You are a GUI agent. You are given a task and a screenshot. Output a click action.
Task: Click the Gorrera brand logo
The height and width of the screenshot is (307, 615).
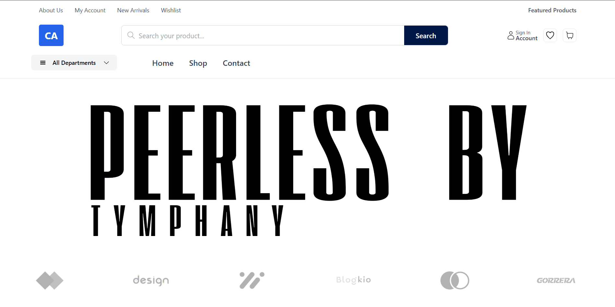(x=556, y=280)
